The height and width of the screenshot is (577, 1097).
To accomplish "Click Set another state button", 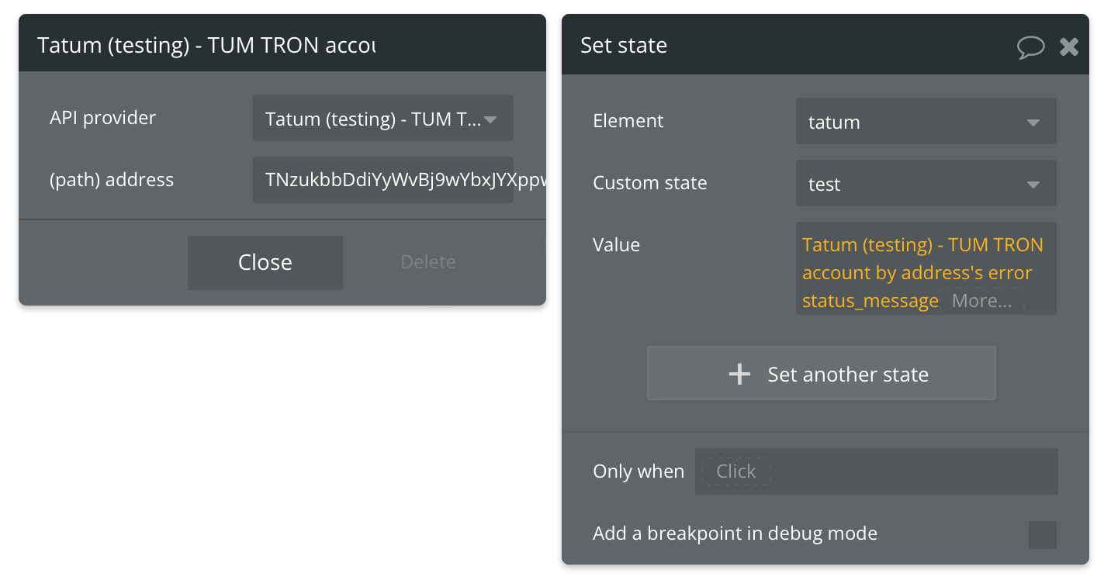I will pyautogui.click(x=821, y=373).
